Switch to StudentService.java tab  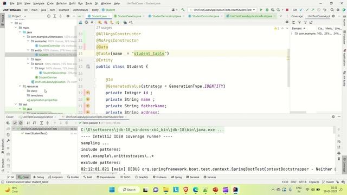129,16
